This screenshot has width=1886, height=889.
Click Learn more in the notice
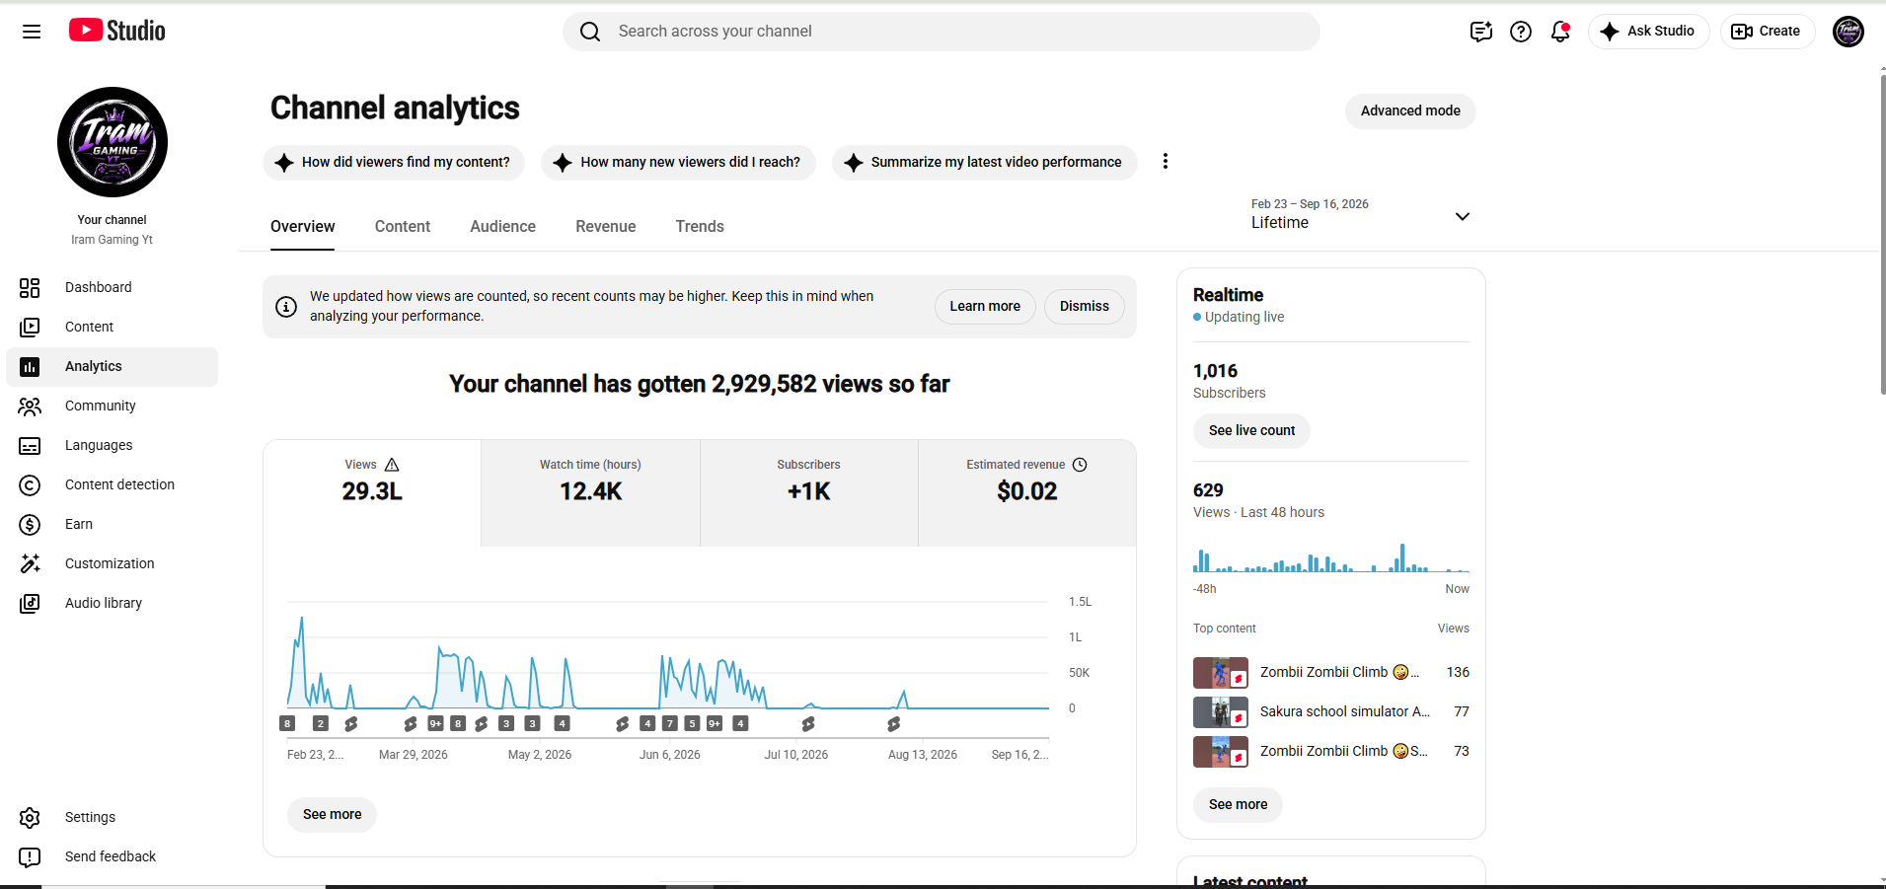(x=985, y=307)
